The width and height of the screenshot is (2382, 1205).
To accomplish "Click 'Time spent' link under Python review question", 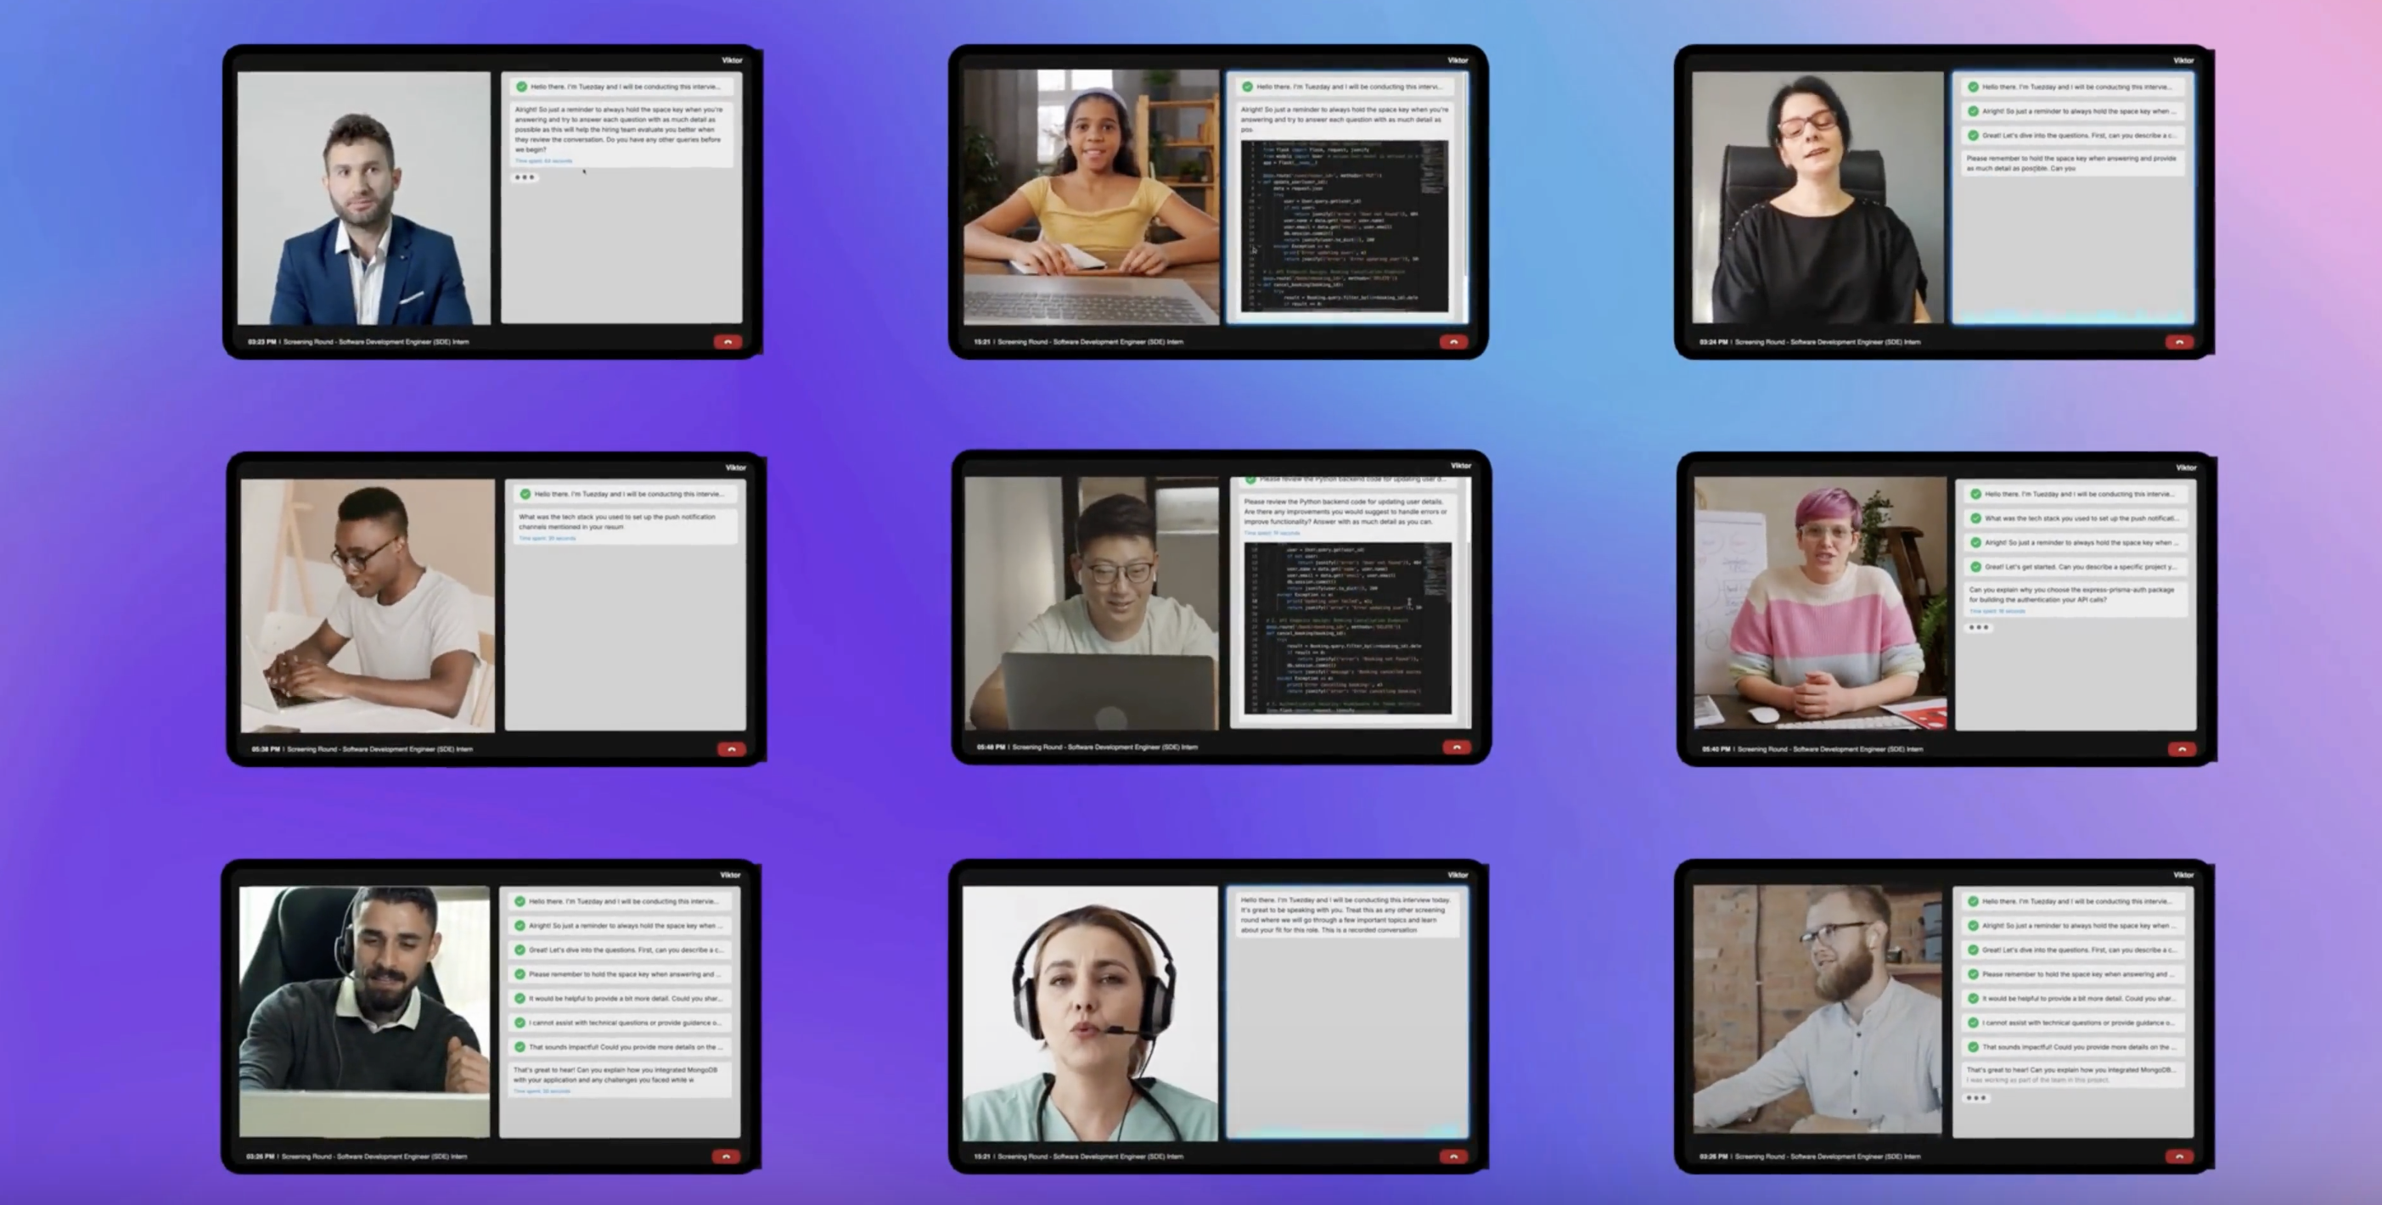I will (1272, 533).
